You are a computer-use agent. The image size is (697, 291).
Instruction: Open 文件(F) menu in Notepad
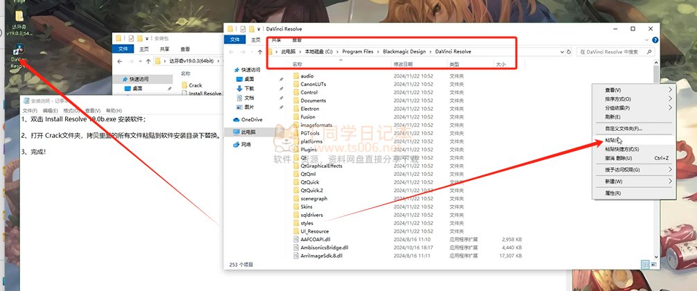[x=30, y=110]
